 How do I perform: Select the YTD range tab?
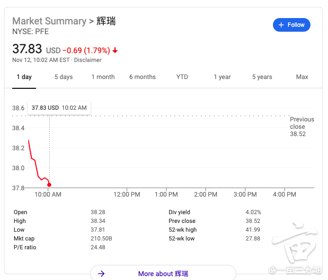coord(182,77)
